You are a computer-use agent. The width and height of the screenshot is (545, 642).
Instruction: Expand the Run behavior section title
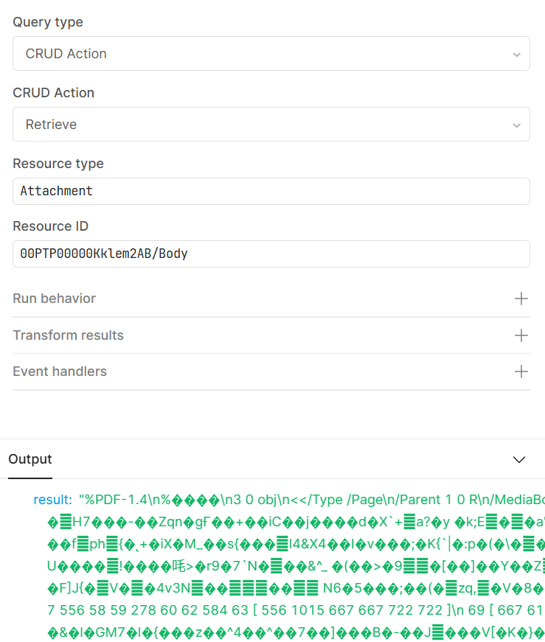coord(54,299)
